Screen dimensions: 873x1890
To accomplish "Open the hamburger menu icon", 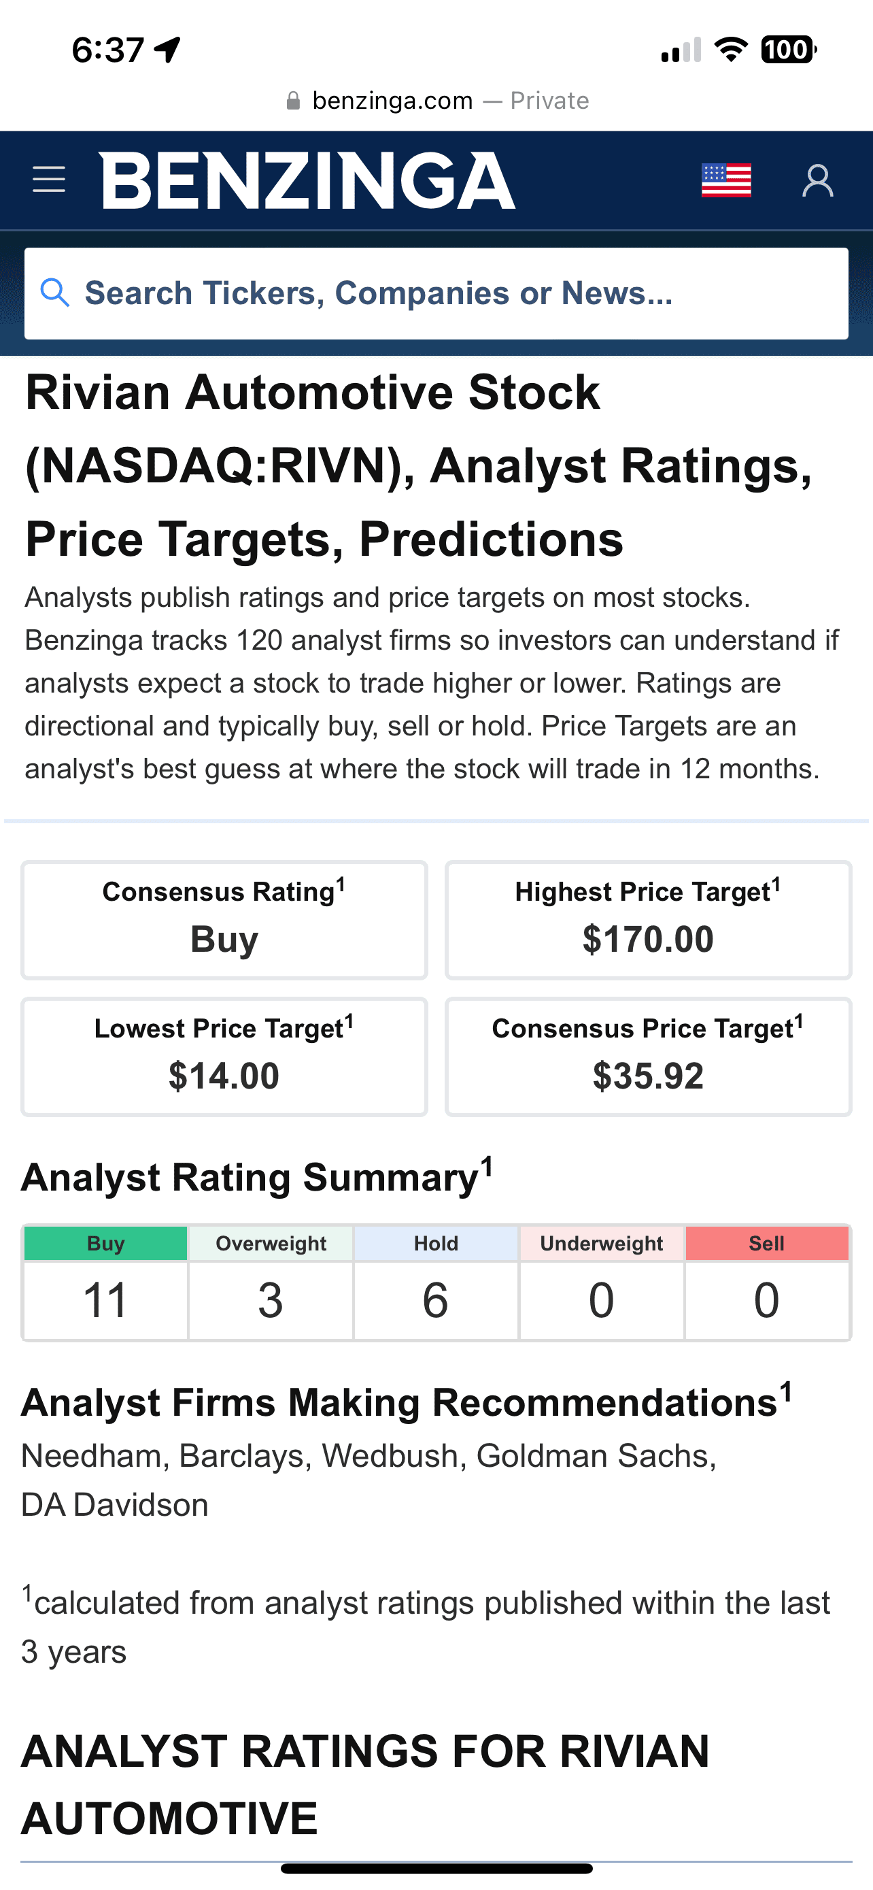I will (49, 180).
